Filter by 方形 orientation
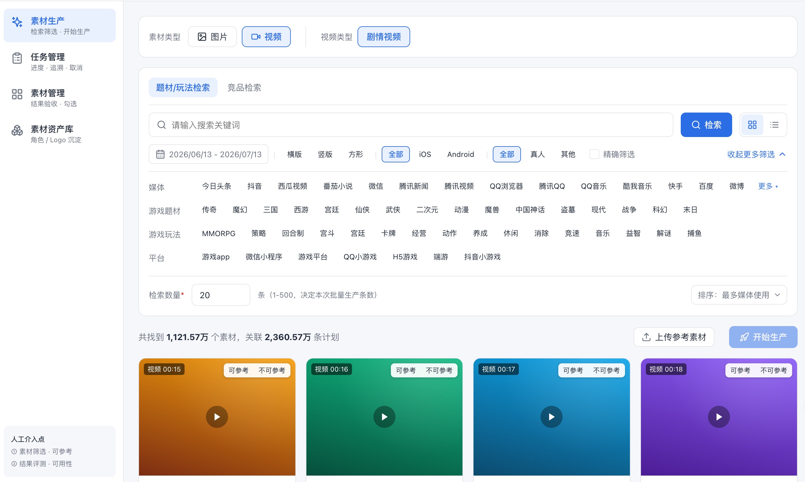The width and height of the screenshot is (805, 482). pyautogui.click(x=356, y=154)
